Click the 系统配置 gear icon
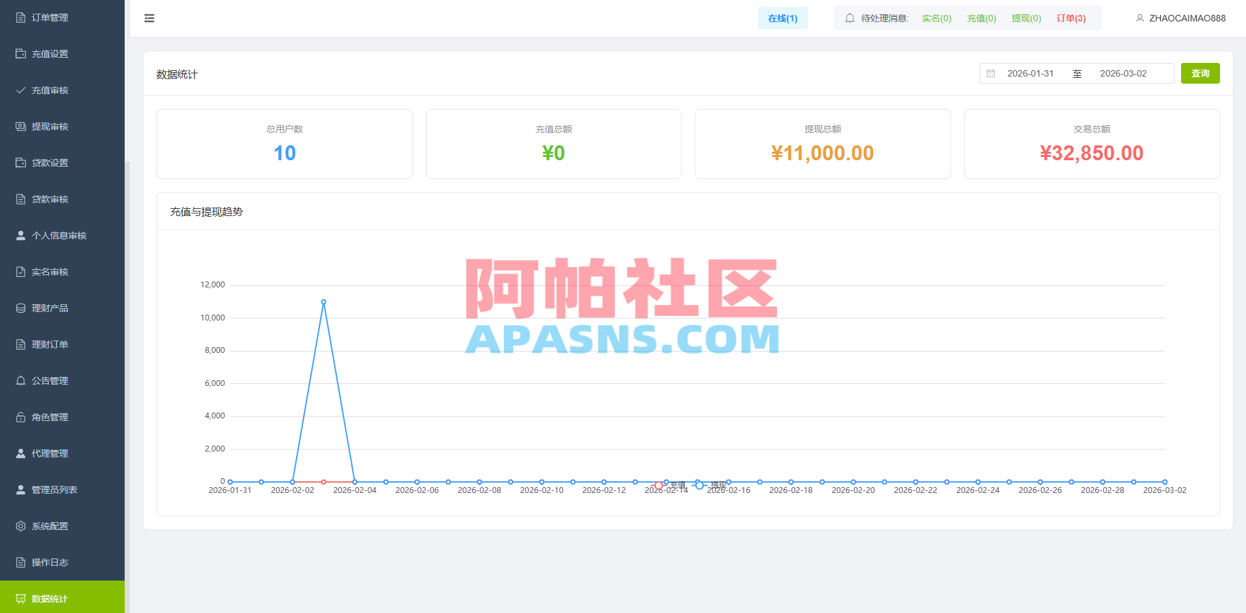The width and height of the screenshot is (1246, 613). tap(21, 526)
